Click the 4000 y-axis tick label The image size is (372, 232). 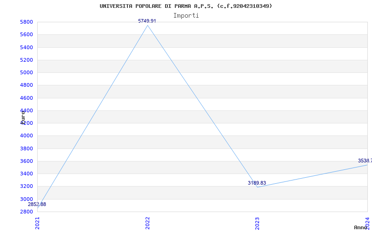(x=27, y=136)
